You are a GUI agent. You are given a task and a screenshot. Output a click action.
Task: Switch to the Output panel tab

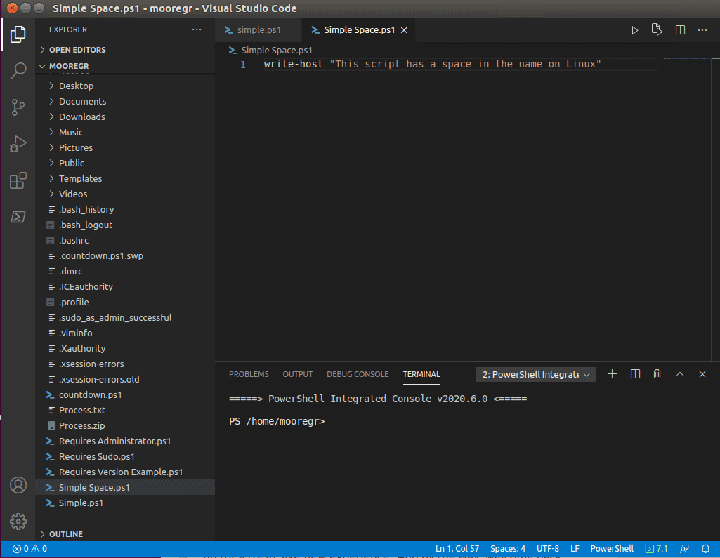pos(298,374)
